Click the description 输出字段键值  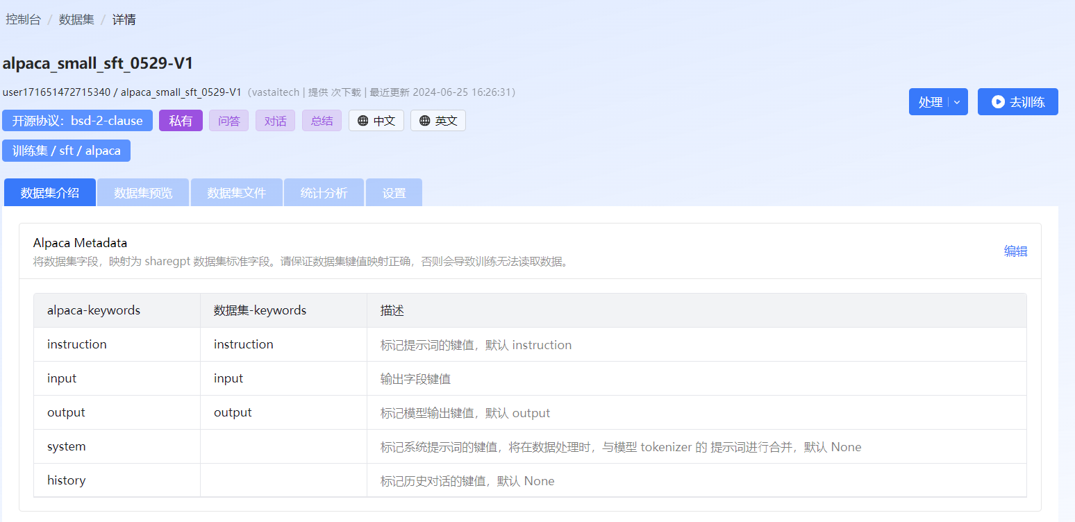pyautogui.click(x=416, y=379)
